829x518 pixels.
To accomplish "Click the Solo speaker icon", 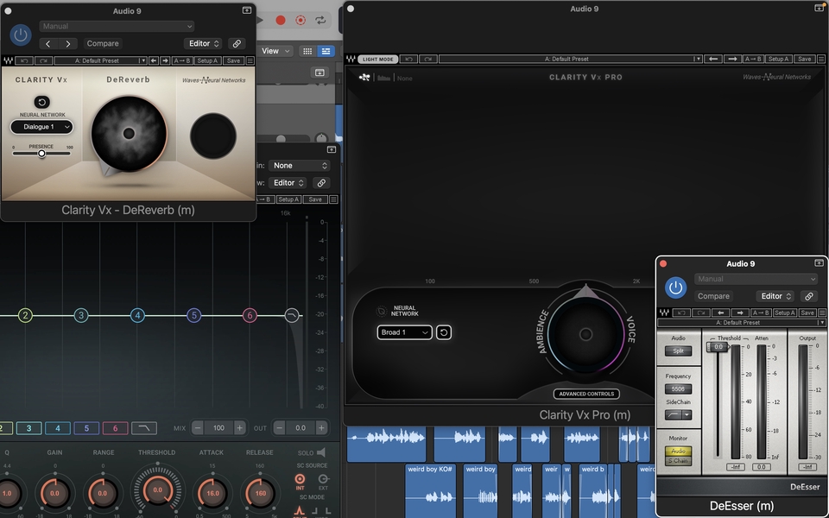I will (x=321, y=452).
